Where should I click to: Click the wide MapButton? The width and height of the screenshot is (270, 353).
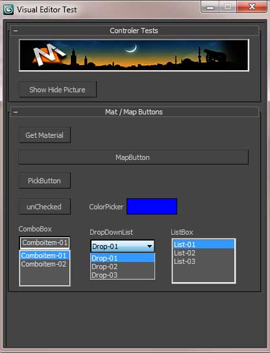[x=134, y=157]
